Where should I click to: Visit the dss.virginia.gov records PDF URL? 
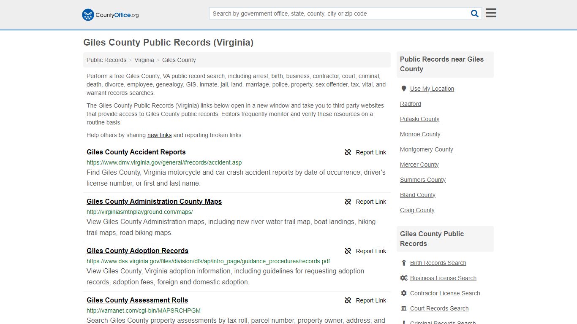(208, 261)
